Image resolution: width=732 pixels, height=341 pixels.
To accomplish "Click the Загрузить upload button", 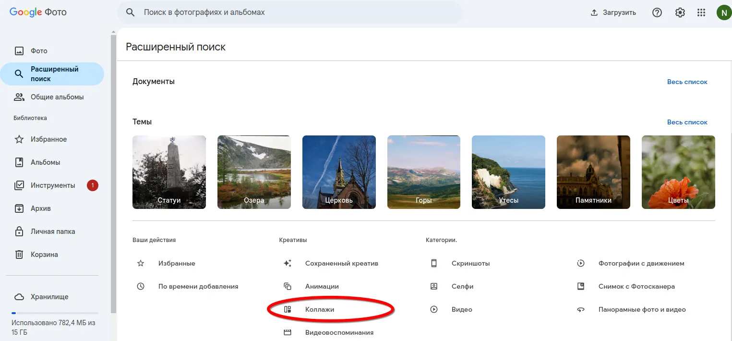I will [613, 12].
